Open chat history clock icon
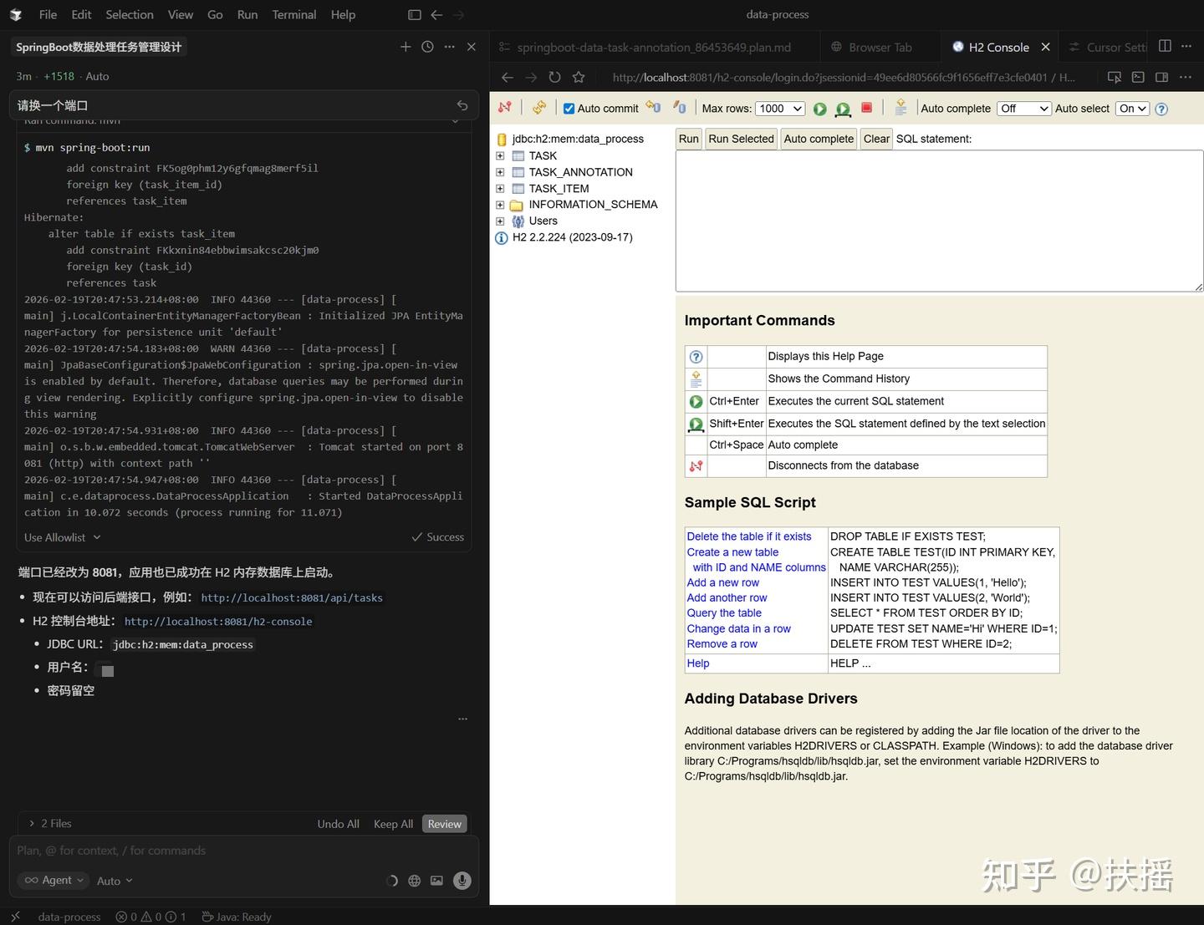The height and width of the screenshot is (925, 1204). coord(427,47)
